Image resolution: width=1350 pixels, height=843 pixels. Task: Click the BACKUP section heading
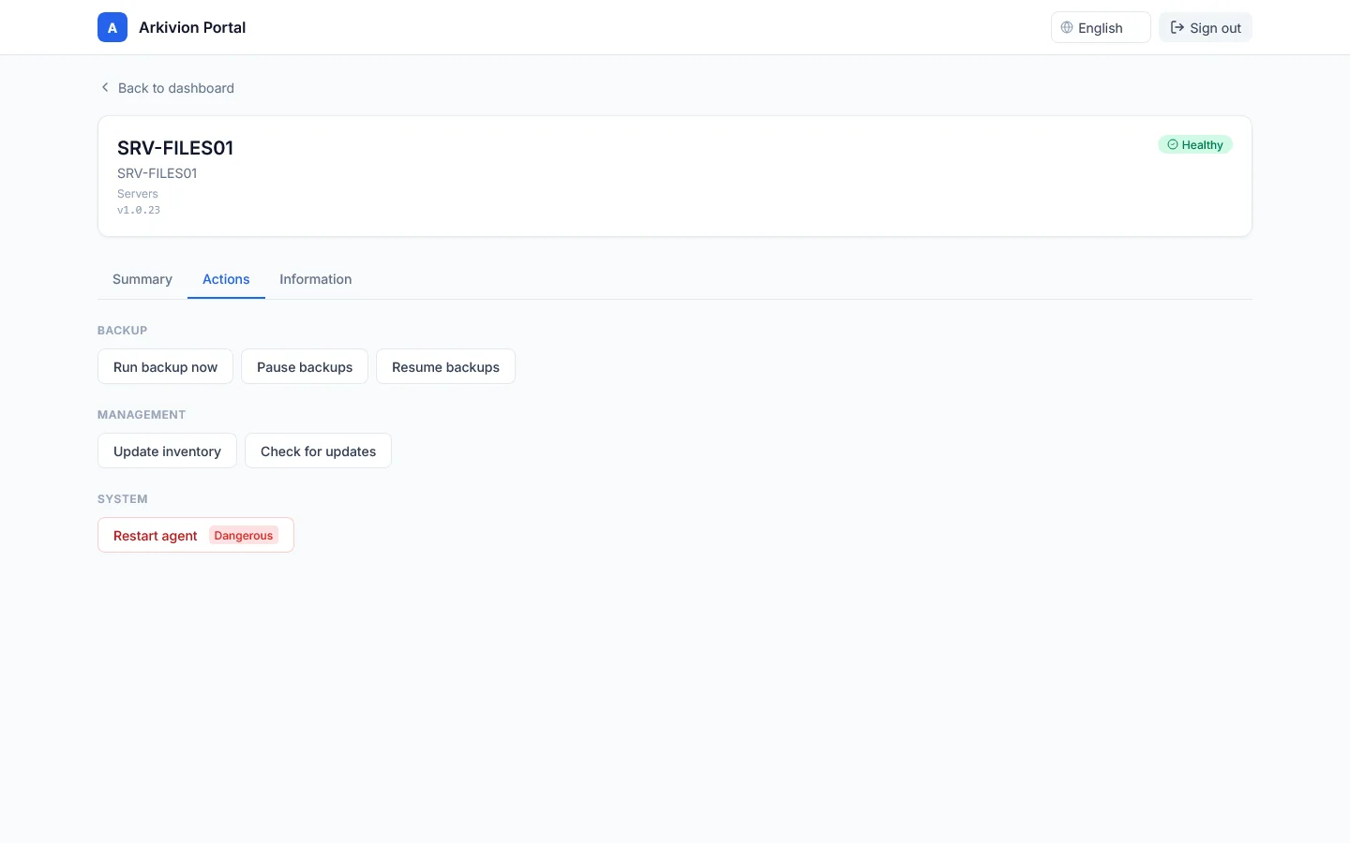[123, 330]
